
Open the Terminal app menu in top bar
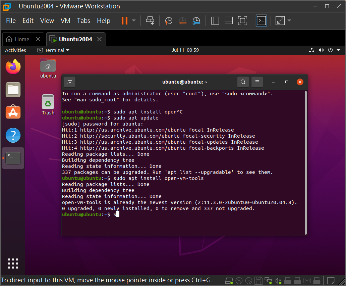54,50
